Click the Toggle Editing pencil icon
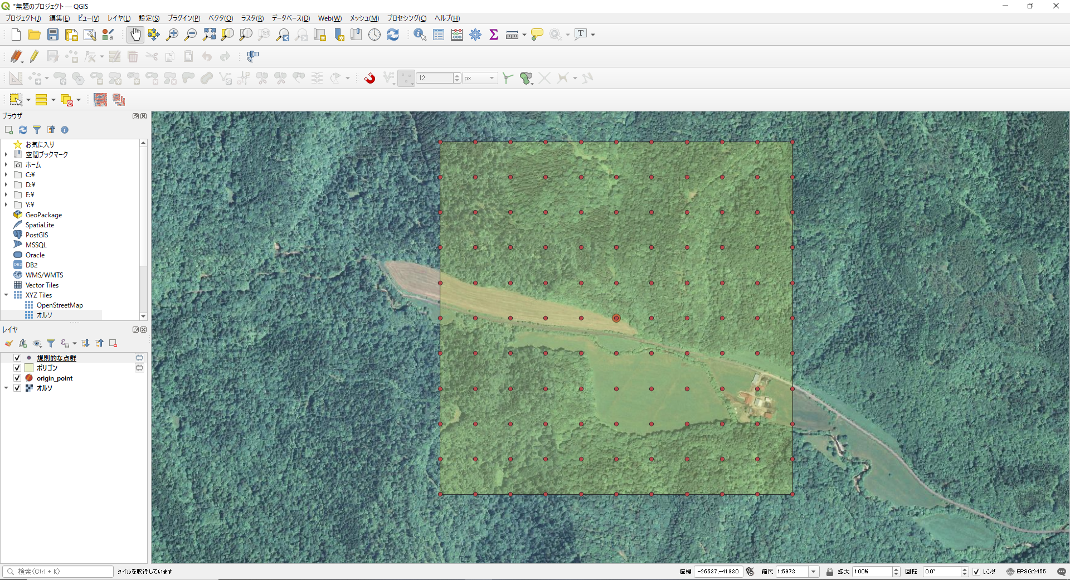The width and height of the screenshot is (1070, 580). click(35, 56)
